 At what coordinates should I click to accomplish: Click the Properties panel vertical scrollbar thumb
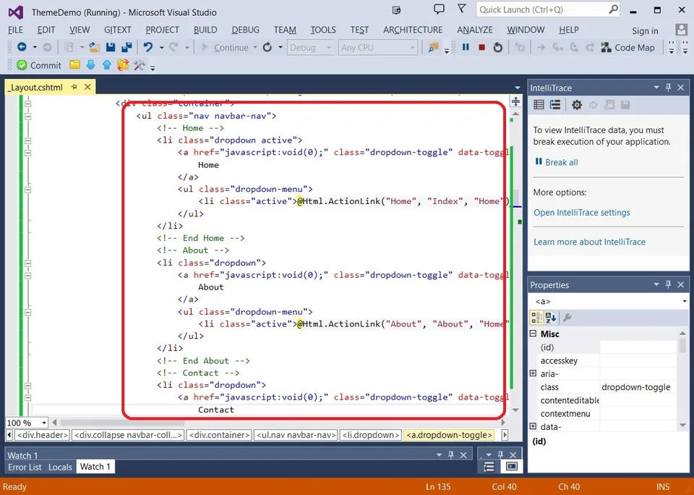click(x=682, y=346)
